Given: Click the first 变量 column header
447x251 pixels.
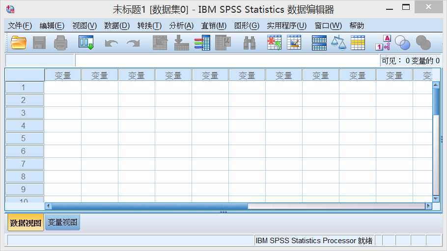Looking at the screenshot, I should [63, 75].
